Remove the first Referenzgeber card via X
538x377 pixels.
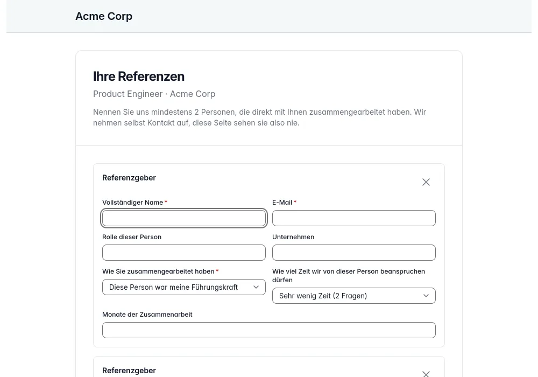tap(426, 182)
